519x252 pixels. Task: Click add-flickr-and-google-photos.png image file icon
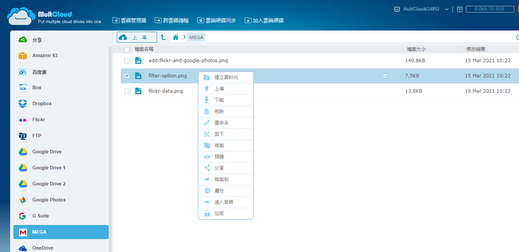[138, 61]
